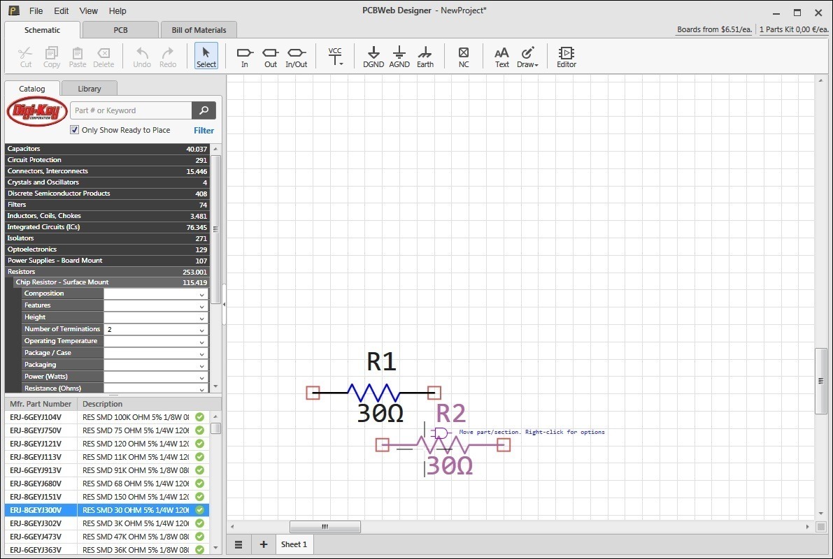This screenshot has width=833, height=559.
Task: Place an In port symbol
Action: [x=244, y=57]
